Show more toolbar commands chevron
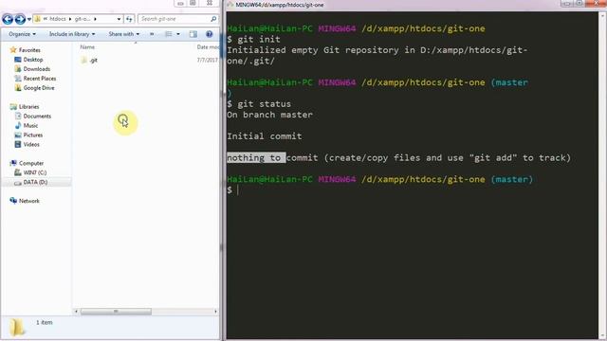 (x=152, y=34)
